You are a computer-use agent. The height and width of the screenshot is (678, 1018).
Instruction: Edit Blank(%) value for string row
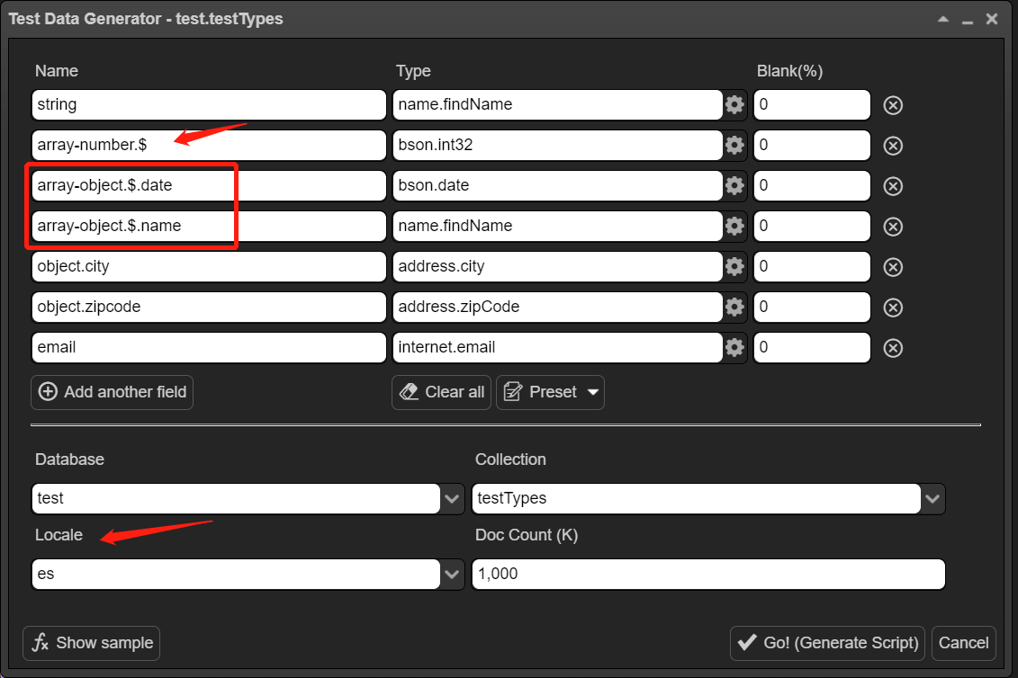pos(812,104)
